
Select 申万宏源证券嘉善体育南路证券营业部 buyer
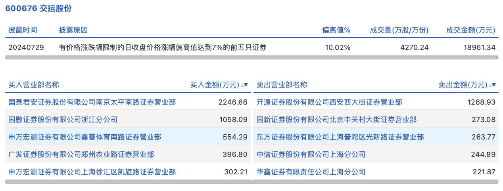(x=85, y=137)
